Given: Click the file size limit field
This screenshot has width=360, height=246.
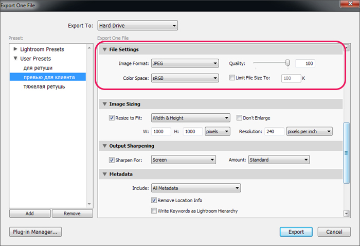Looking at the screenshot, I should click(x=291, y=78).
